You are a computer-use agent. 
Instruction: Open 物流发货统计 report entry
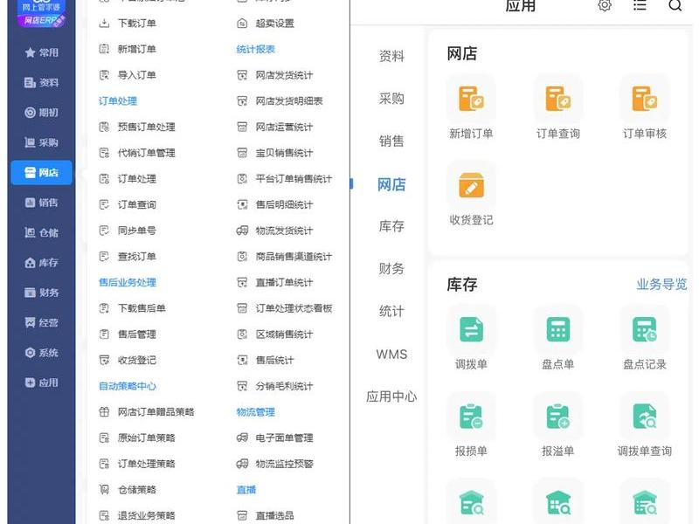[x=275, y=231]
